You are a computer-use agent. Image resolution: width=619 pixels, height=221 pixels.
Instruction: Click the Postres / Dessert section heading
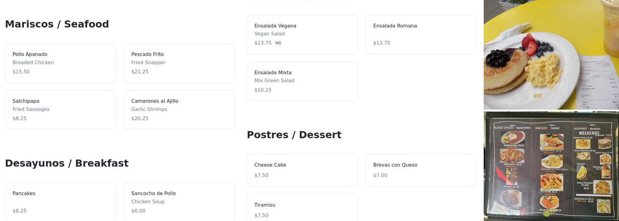click(294, 135)
